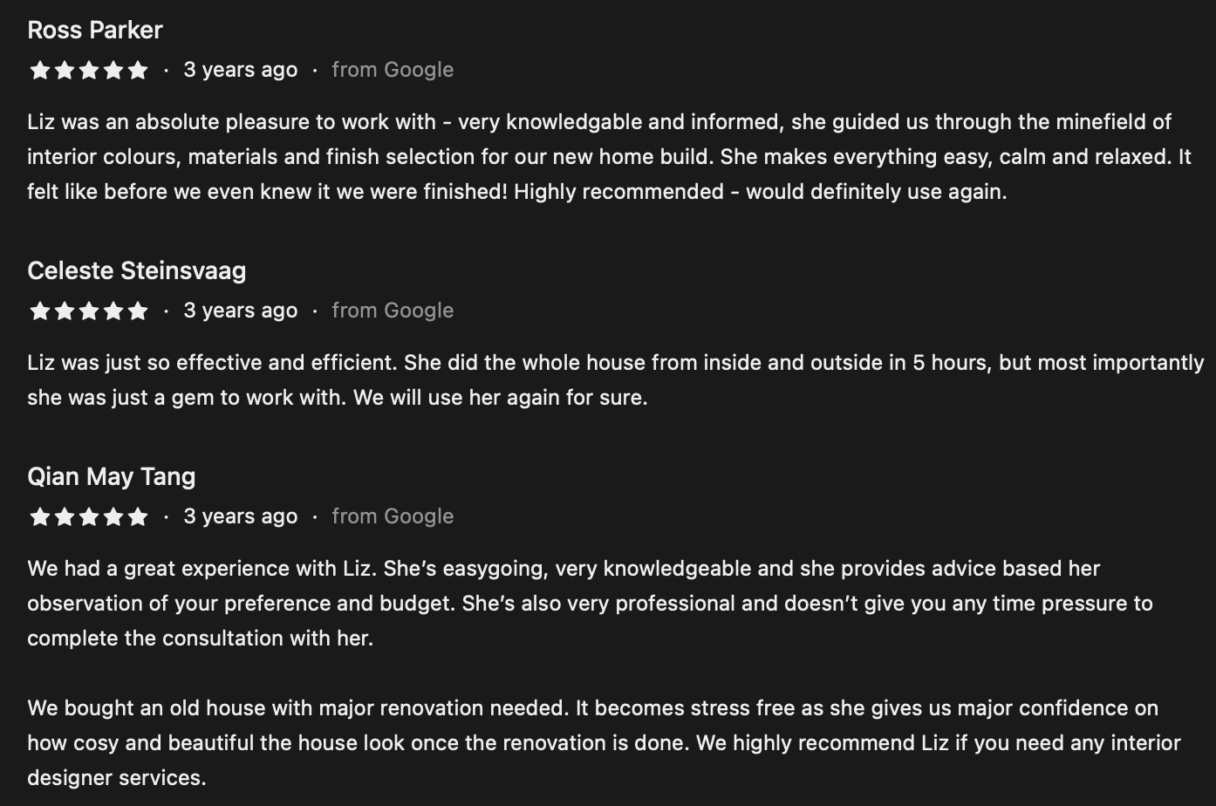Click '3 years ago' under Ross Parker
Image resolution: width=1216 pixels, height=806 pixels.
(241, 70)
